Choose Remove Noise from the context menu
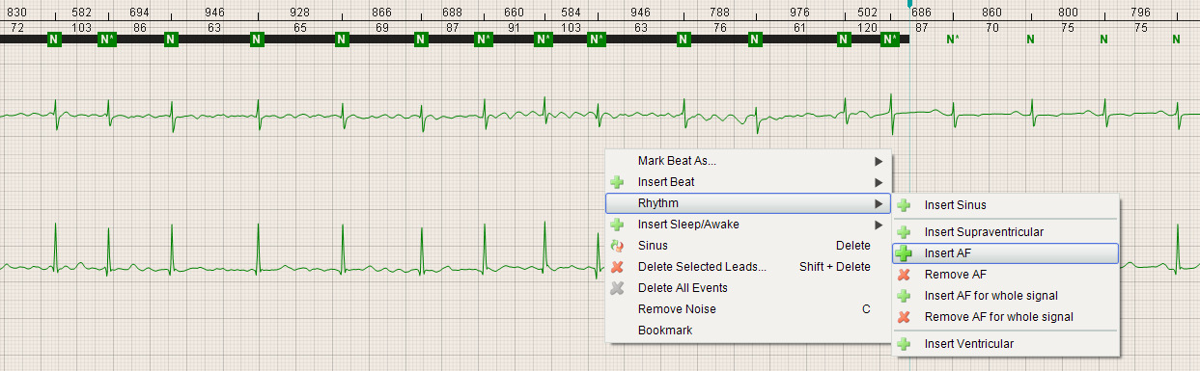 pyautogui.click(x=747, y=309)
